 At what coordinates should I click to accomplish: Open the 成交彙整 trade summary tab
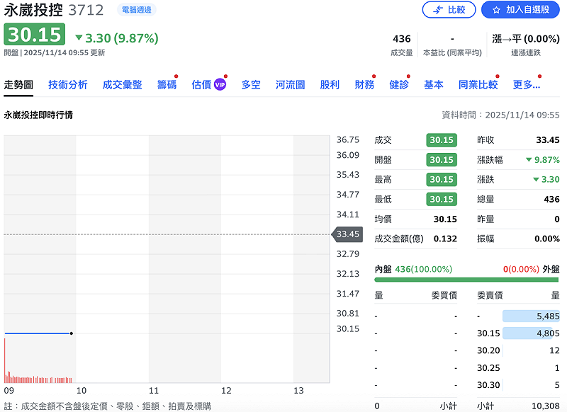pos(120,84)
